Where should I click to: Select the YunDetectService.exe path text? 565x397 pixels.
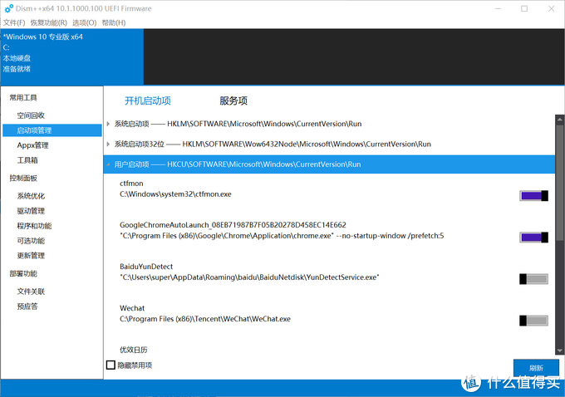pyautogui.click(x=249, y=277)
